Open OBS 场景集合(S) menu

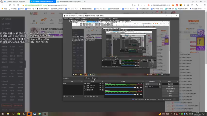102,19
